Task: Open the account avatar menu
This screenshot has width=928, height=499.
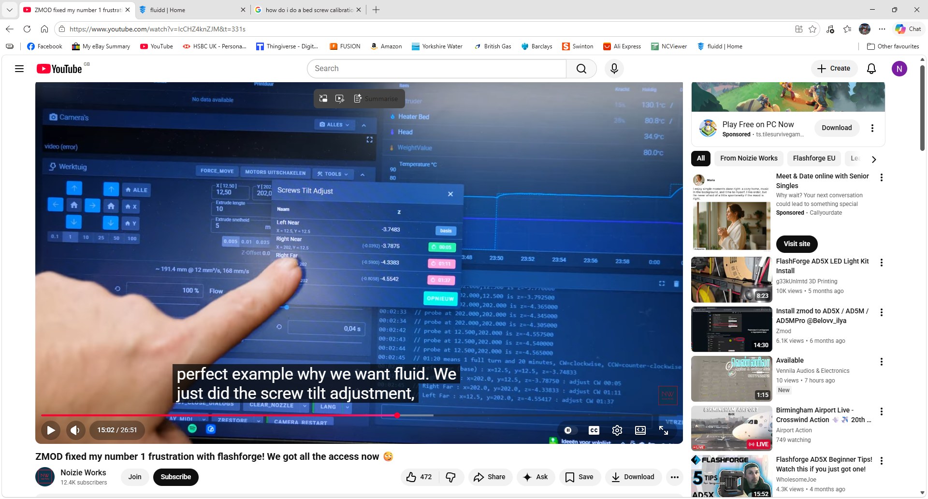Action: click(x=899, y=69)
